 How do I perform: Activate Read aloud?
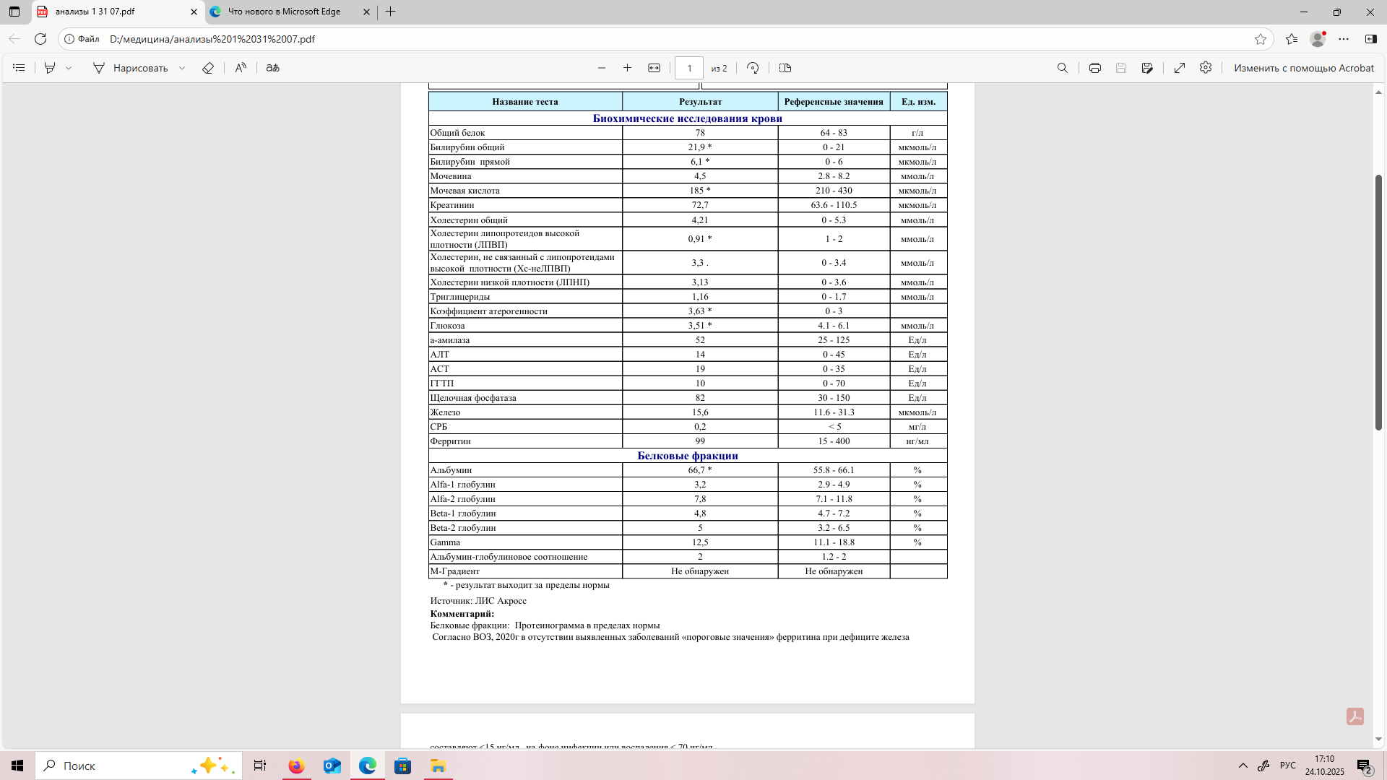coord(241,68)
